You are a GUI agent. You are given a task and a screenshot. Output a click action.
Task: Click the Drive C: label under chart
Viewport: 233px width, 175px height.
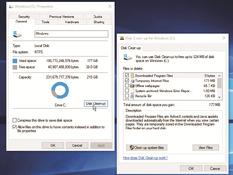(61, 105)
